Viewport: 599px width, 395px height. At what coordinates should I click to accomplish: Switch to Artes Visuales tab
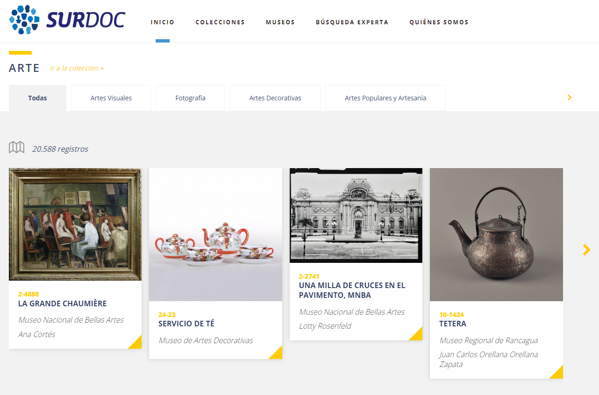111,98
